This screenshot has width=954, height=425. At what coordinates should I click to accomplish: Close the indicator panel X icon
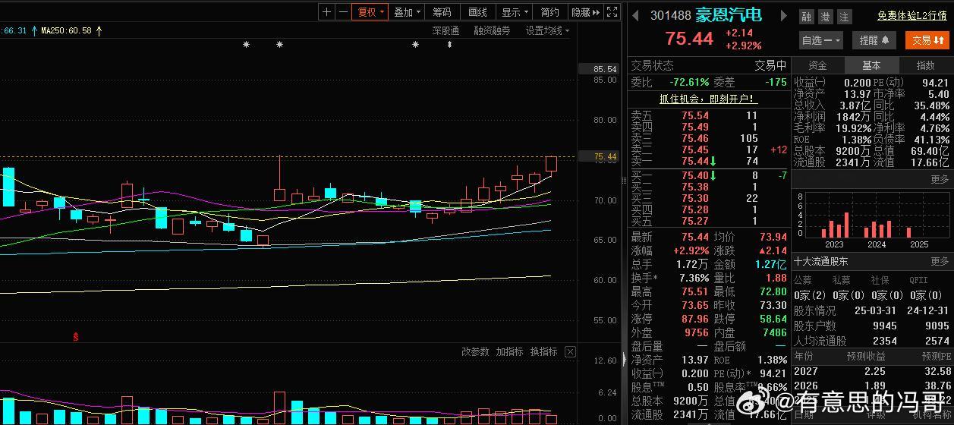[571, 352]
